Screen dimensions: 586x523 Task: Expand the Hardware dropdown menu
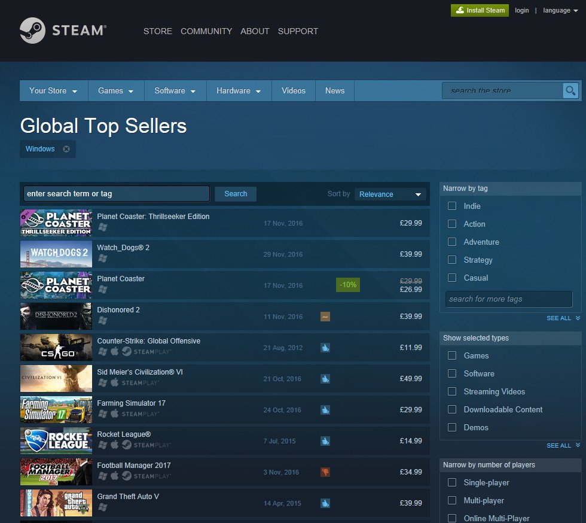point(239,90)
